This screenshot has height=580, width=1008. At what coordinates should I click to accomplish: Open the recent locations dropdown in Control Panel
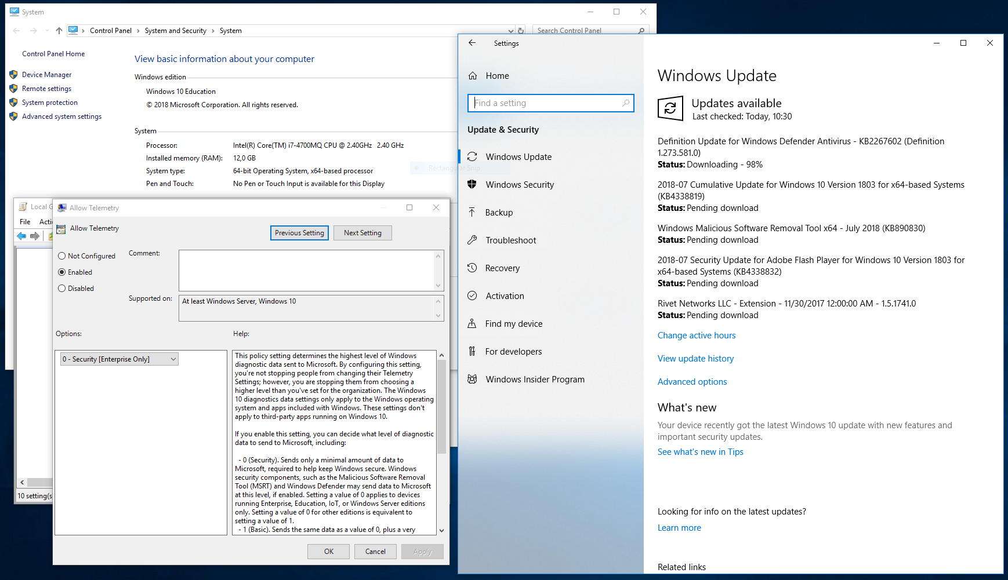pos(47,31)
